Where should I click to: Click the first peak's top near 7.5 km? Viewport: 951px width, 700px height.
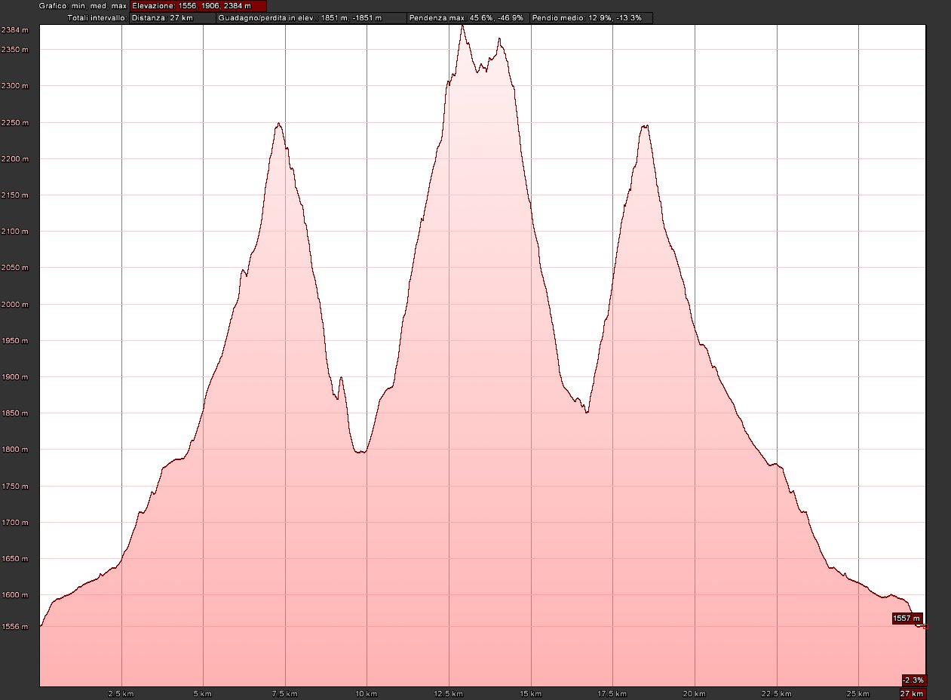278,124
